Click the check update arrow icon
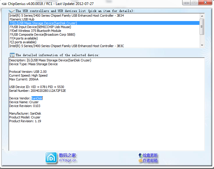214x169 pixels. tap(140, 155)
